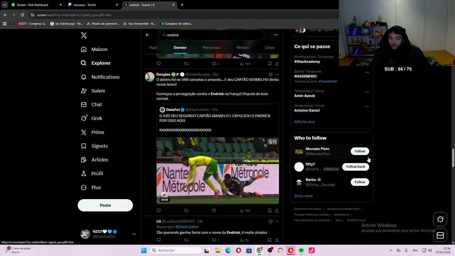Click Afficher plus under trends

point(305,122)
